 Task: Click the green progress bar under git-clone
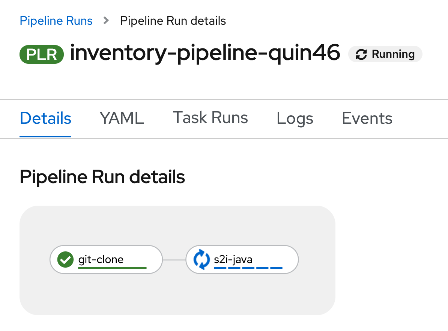pos(111,267)
